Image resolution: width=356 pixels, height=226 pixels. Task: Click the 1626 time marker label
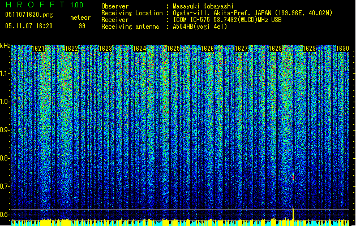tap(208, 49)
